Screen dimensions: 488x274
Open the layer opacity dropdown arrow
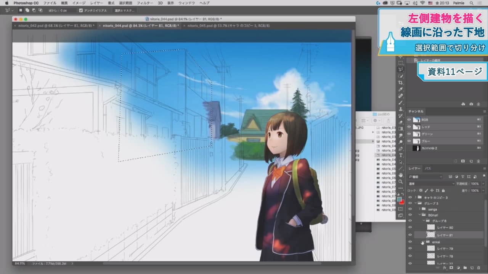(483, 184)
